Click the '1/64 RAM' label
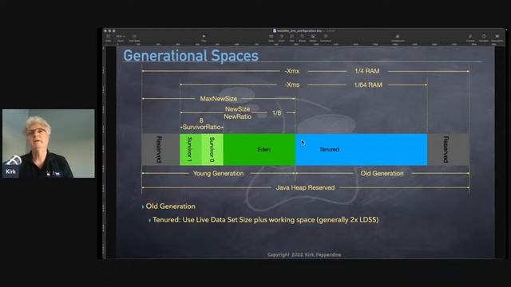 click(368, 85)
